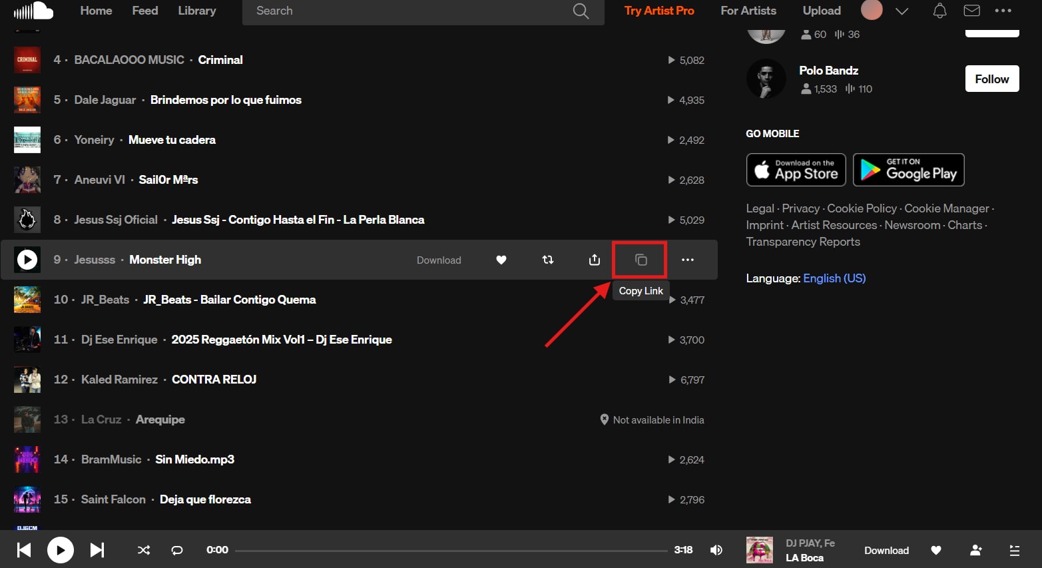Open more options for Monster High
Image resolution: width=1042 pixels, height=568 pixels.
coord(688,260)
